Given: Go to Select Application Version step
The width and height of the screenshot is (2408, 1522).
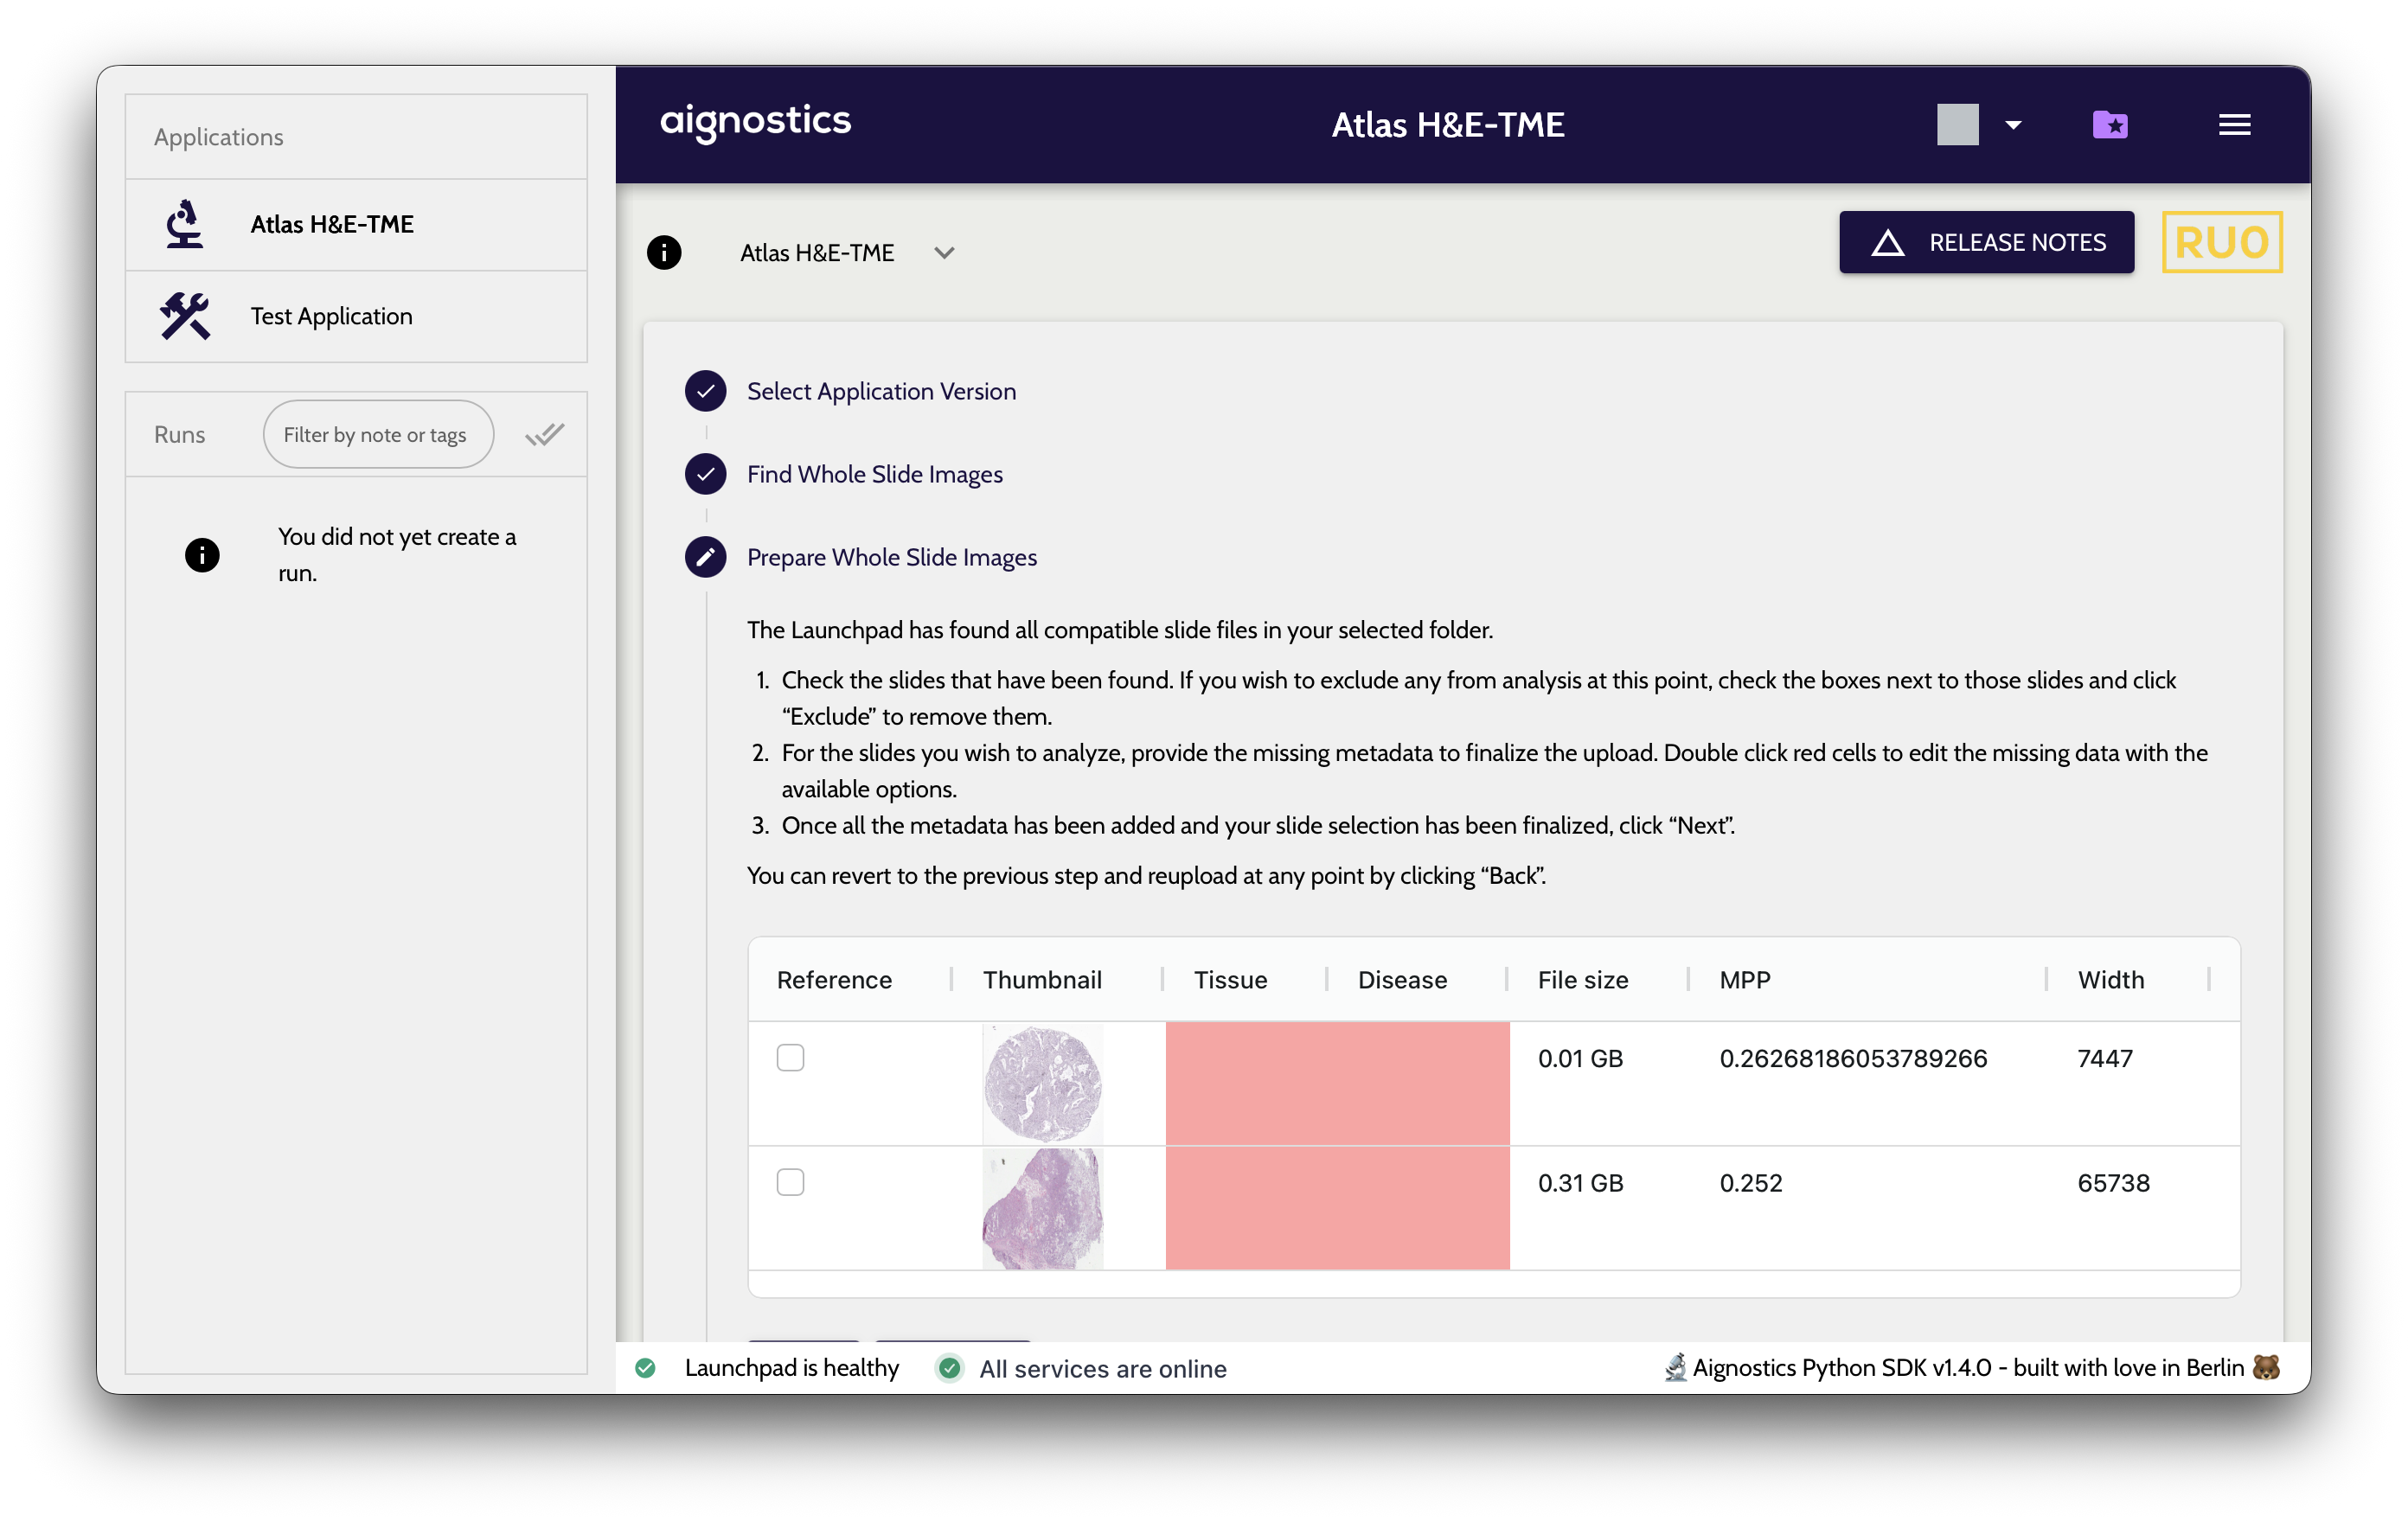Looking at the screenshot, I should tap(881, 391).
